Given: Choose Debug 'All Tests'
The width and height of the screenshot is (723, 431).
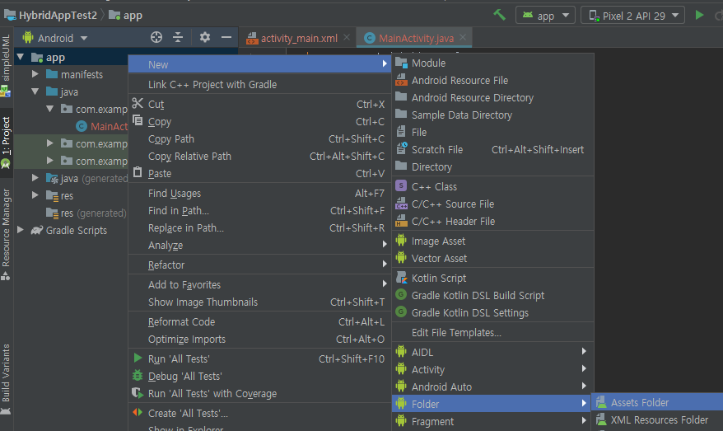Looking at the screenshot, I should click(x=259, y=376).
